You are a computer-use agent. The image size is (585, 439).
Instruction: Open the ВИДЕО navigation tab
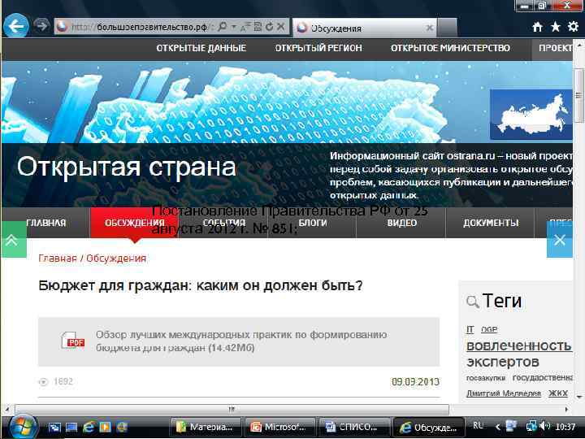[401, 223]
